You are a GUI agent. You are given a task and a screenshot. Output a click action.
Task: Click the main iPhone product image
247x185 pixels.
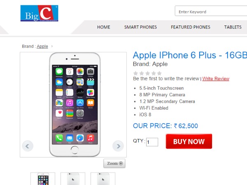tap(75, 104)
